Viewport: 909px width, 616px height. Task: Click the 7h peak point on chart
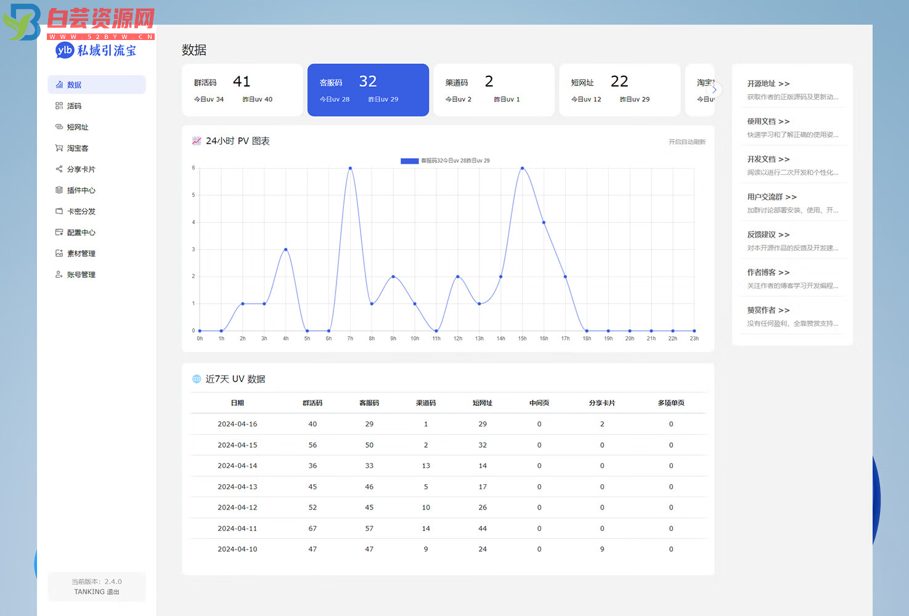(350, 168)
